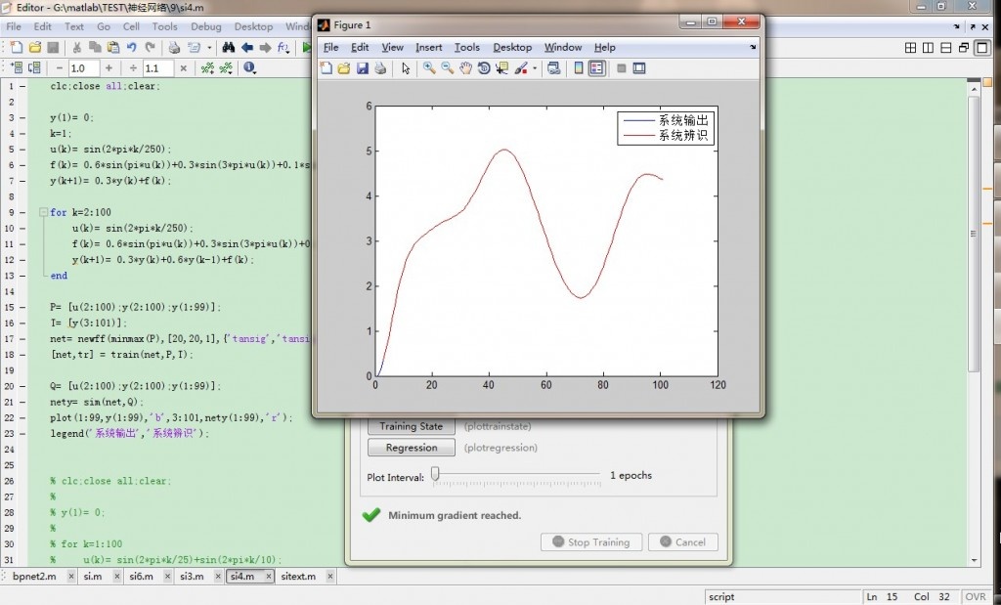Select the Edit Plot arrow tool
Screen dimensions: 1001x605
coord(406,68)
